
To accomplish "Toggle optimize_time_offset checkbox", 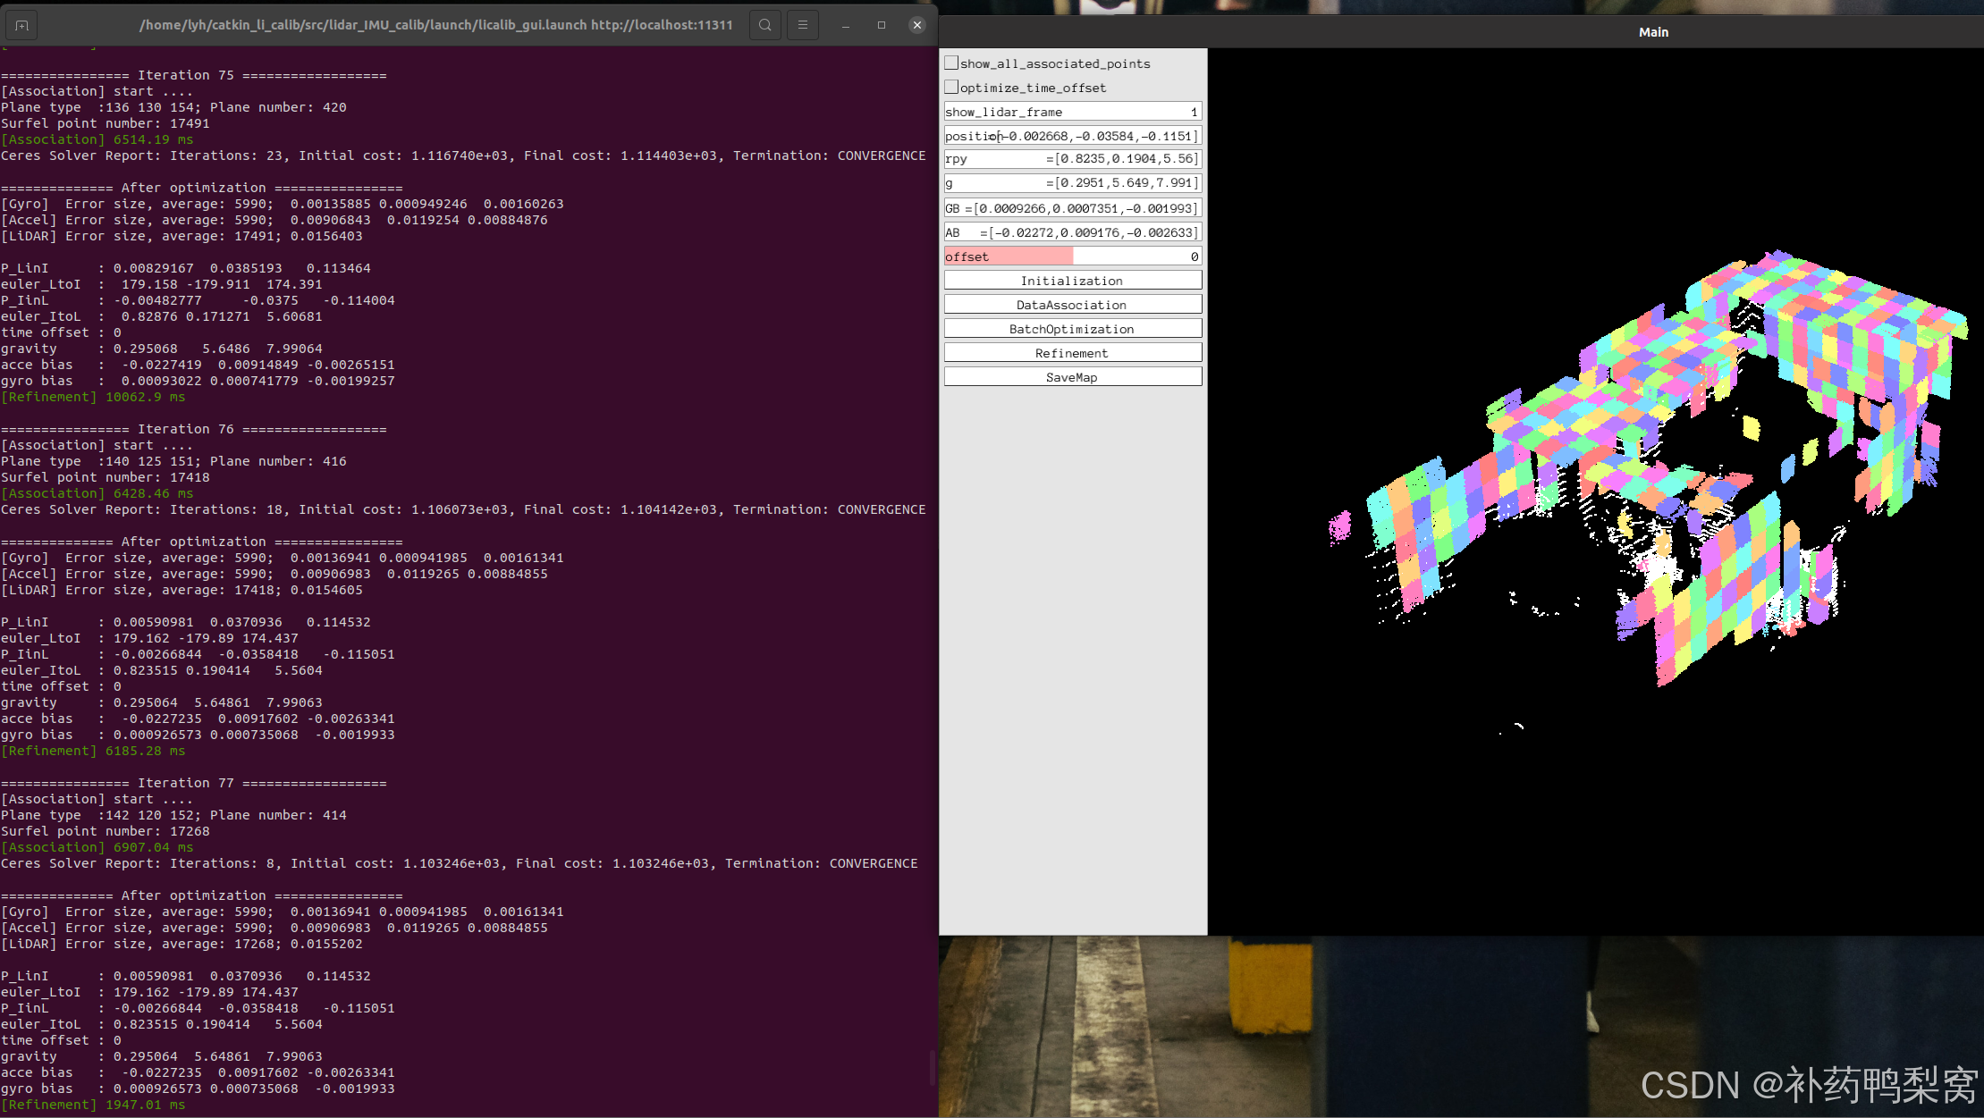I will coord(951,88).
